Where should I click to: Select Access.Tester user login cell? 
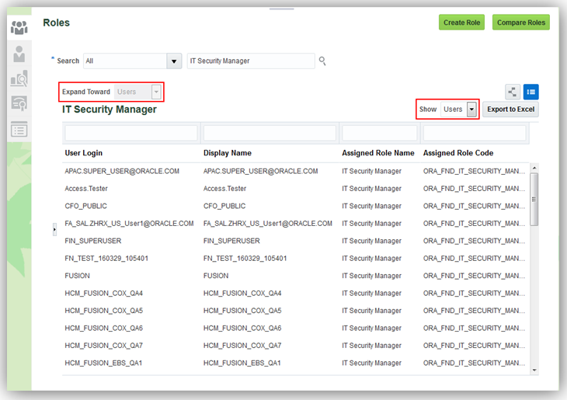(x=86, y=189)
